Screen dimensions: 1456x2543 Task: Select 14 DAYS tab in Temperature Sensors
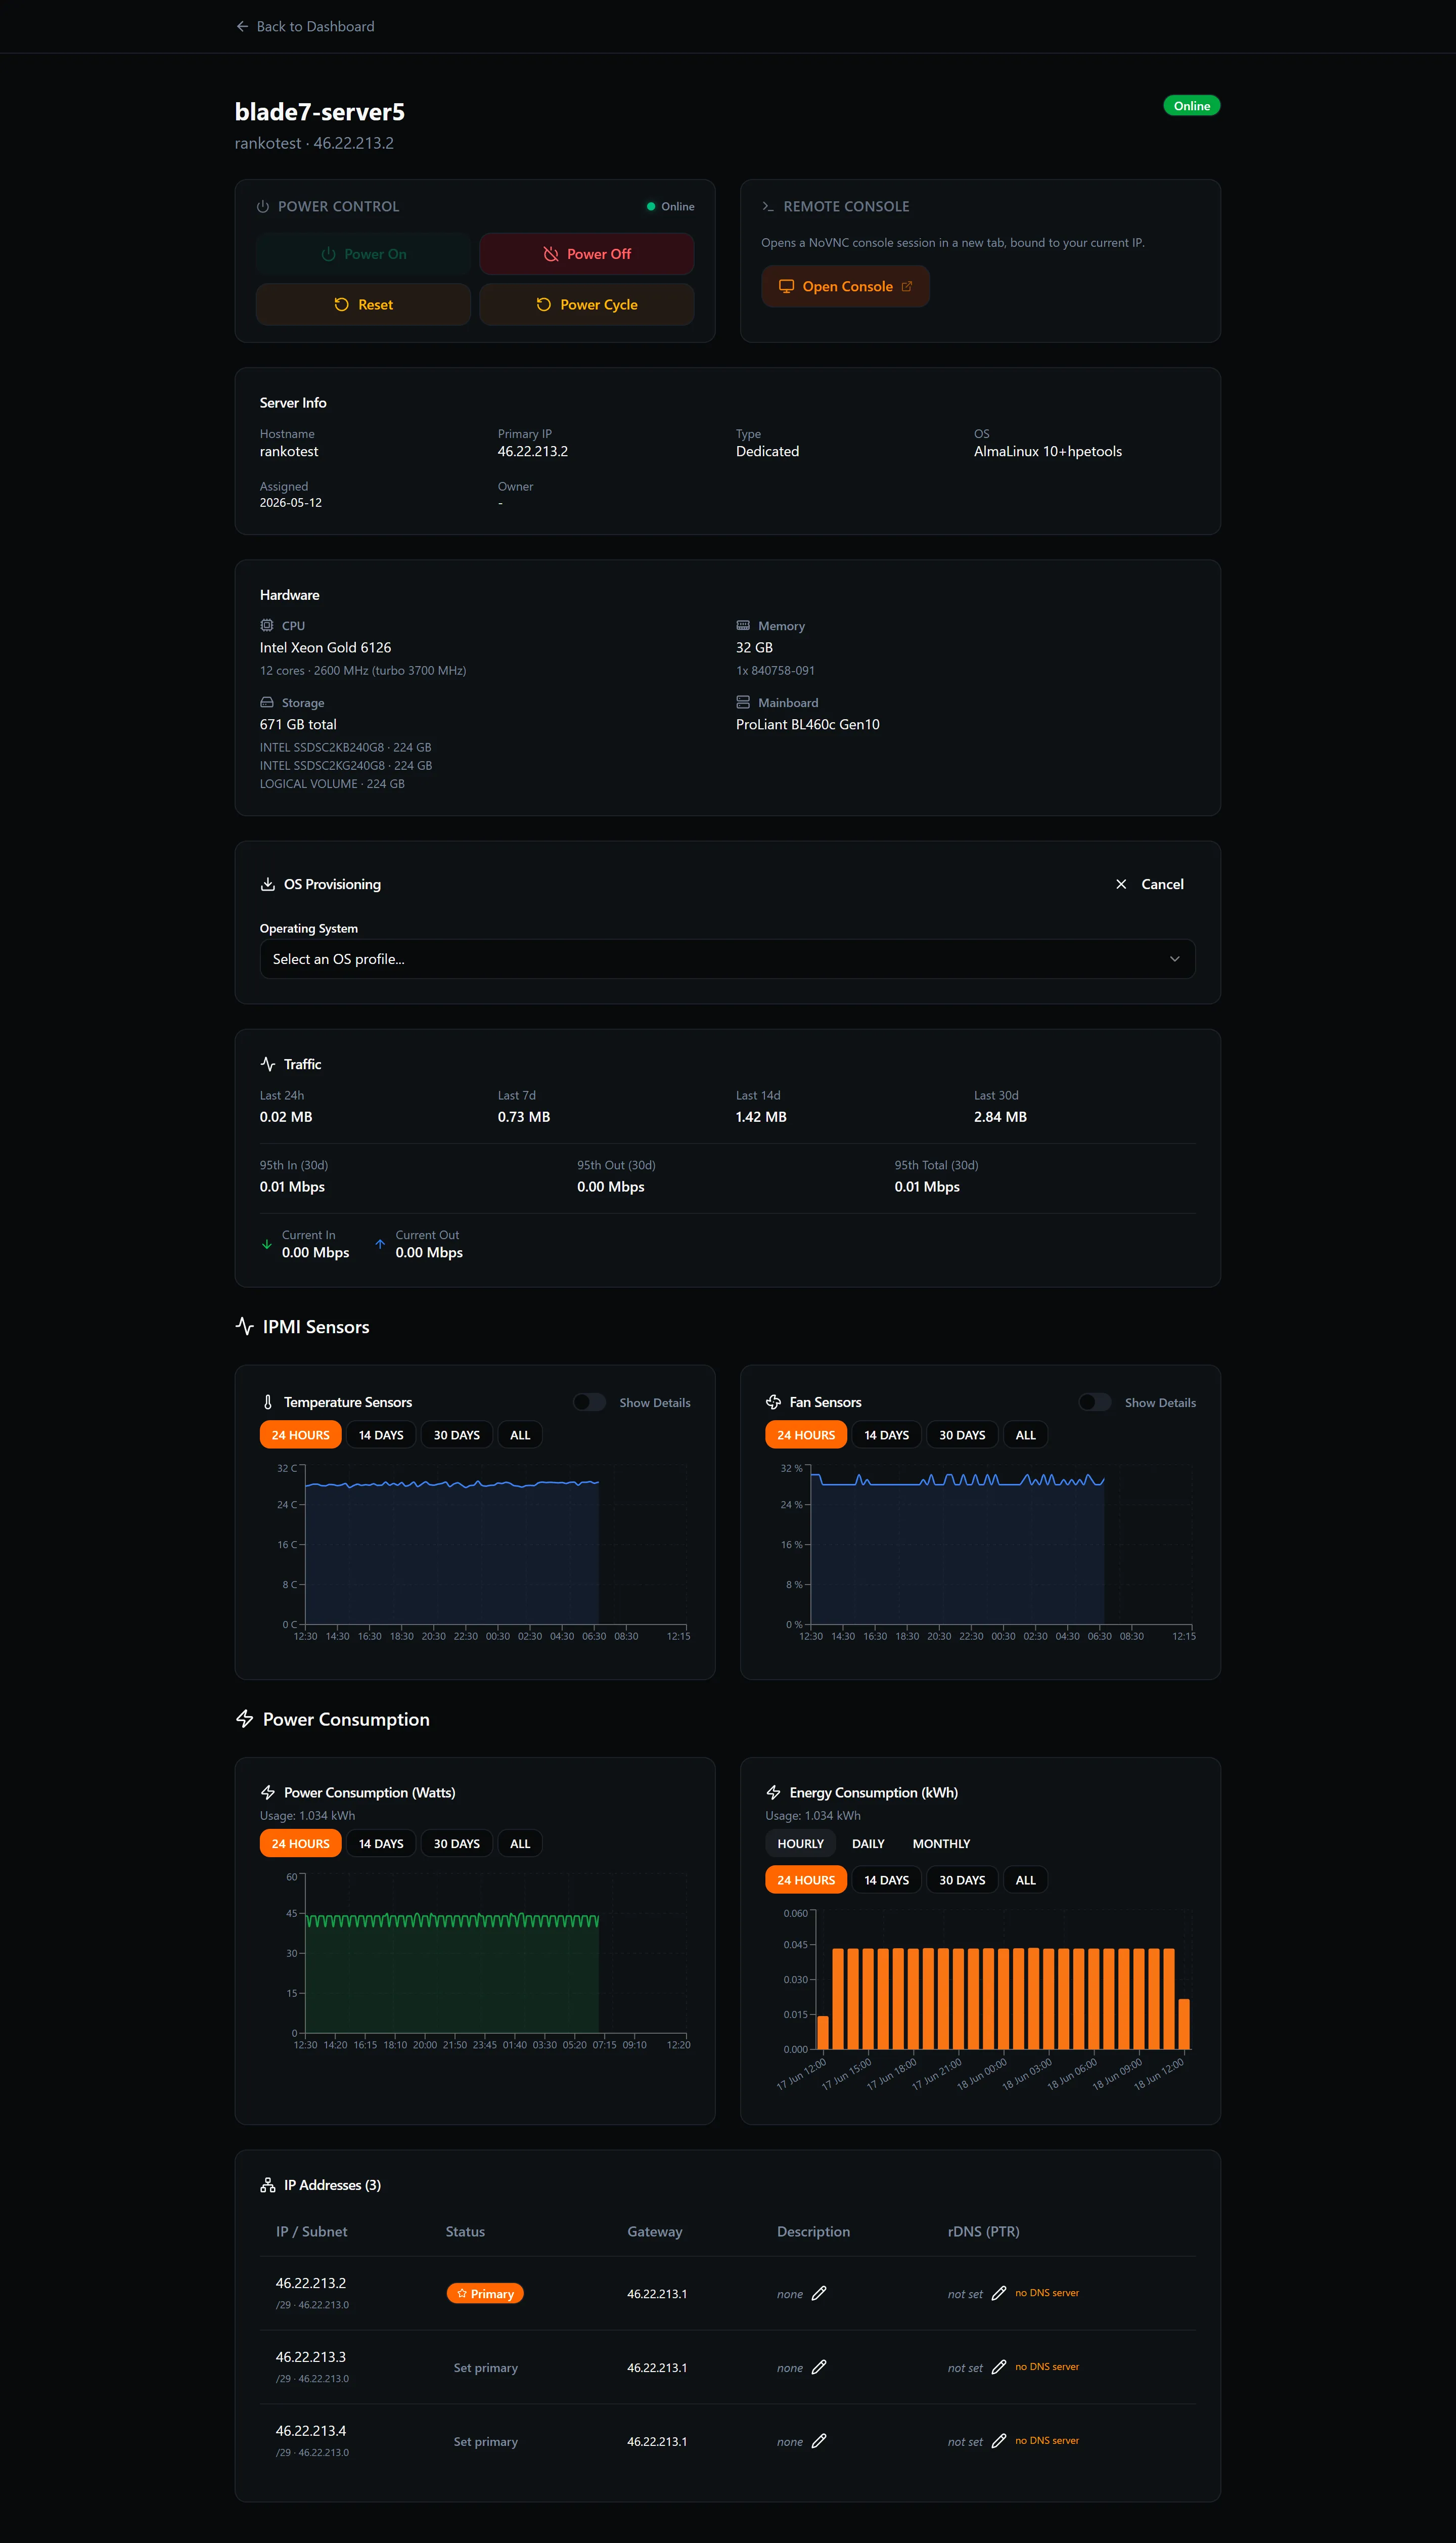click(x=381, y=1434)
